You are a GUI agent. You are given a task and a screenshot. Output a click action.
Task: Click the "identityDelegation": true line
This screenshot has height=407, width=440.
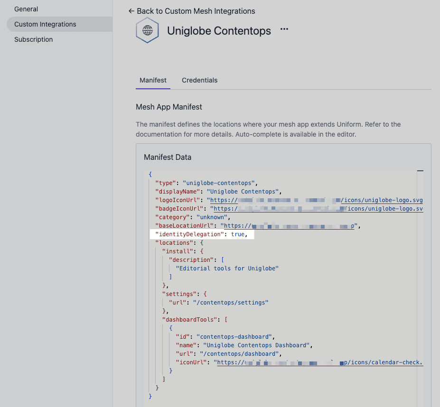(x=202, y=234)
